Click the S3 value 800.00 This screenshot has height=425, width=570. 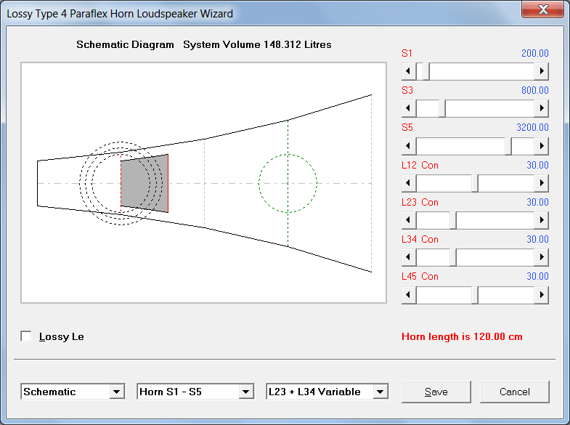[x=534, y=90]
